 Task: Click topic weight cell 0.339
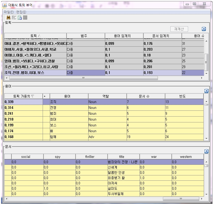pos(24,102)
